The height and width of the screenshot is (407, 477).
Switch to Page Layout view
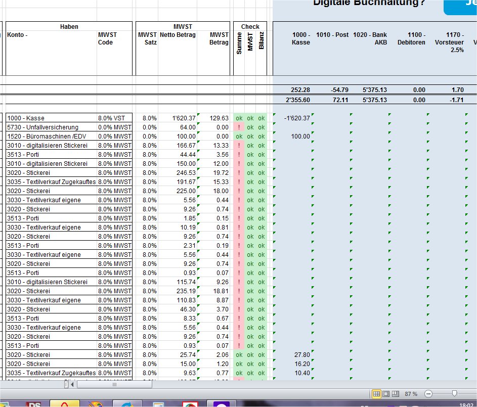(386, 393)
